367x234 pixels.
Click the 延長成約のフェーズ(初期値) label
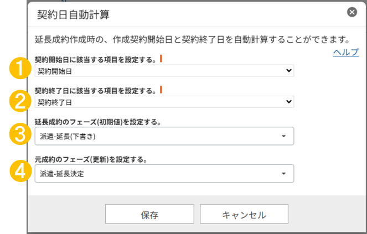pos(97,121)
